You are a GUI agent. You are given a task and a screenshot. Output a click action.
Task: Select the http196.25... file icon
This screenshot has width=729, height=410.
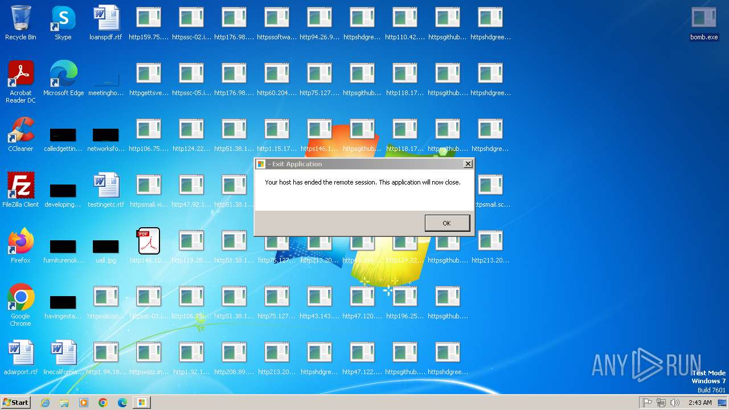pyautogui.click(x=405, y=302)
